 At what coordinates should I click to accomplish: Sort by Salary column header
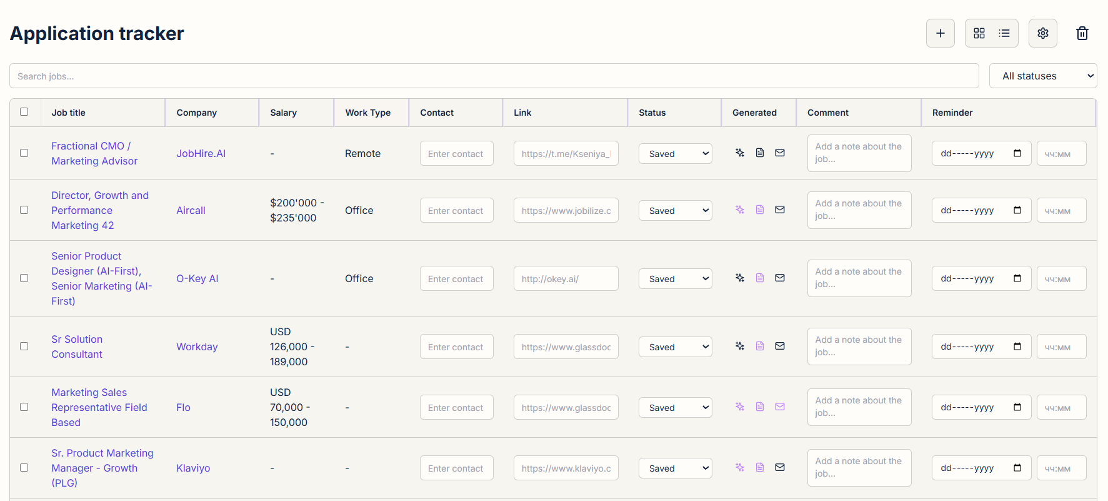[x=283, y=113]
